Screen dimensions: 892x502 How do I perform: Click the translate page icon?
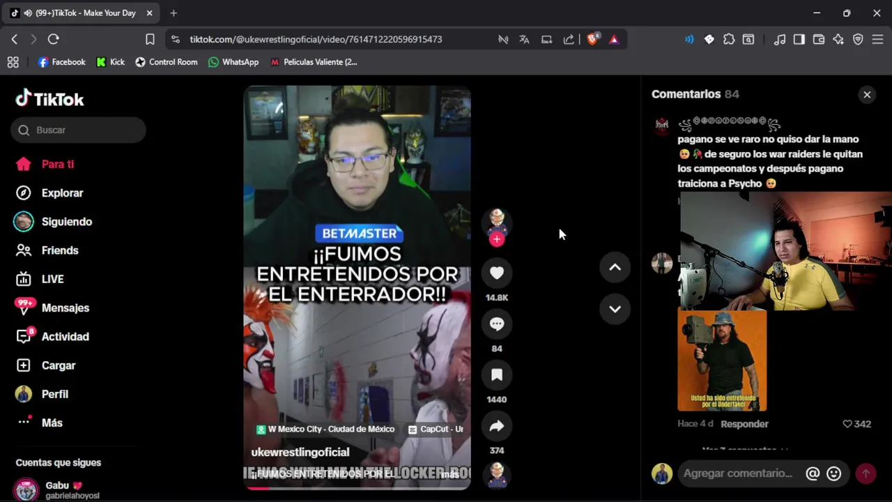click(x=524, y=39)
